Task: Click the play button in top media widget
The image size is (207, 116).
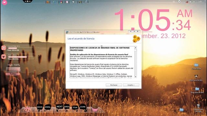Action: pyautogui.click(x=27, y=1)
